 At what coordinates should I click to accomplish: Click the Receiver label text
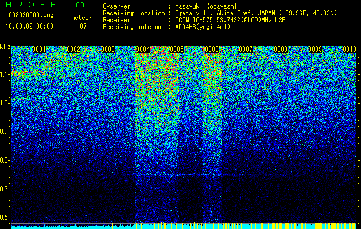(x=117, y=20)
